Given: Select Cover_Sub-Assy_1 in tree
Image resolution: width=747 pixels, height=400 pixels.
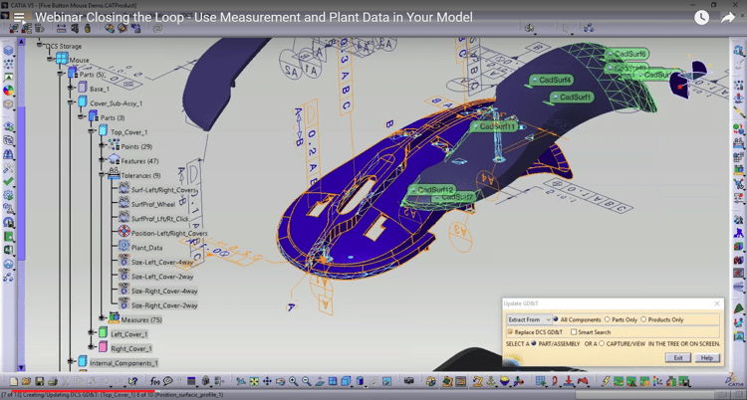Looking at the screenshot, I should 117,103.
